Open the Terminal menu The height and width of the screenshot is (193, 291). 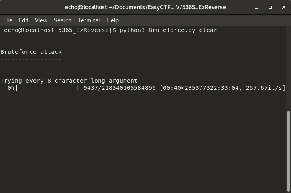click(89, 20)
